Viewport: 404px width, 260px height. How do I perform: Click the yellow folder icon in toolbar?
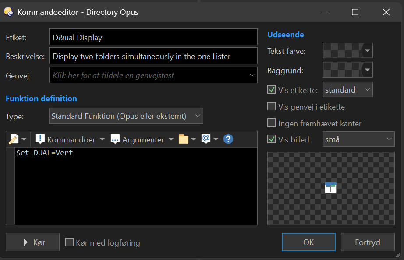[183, 139]
